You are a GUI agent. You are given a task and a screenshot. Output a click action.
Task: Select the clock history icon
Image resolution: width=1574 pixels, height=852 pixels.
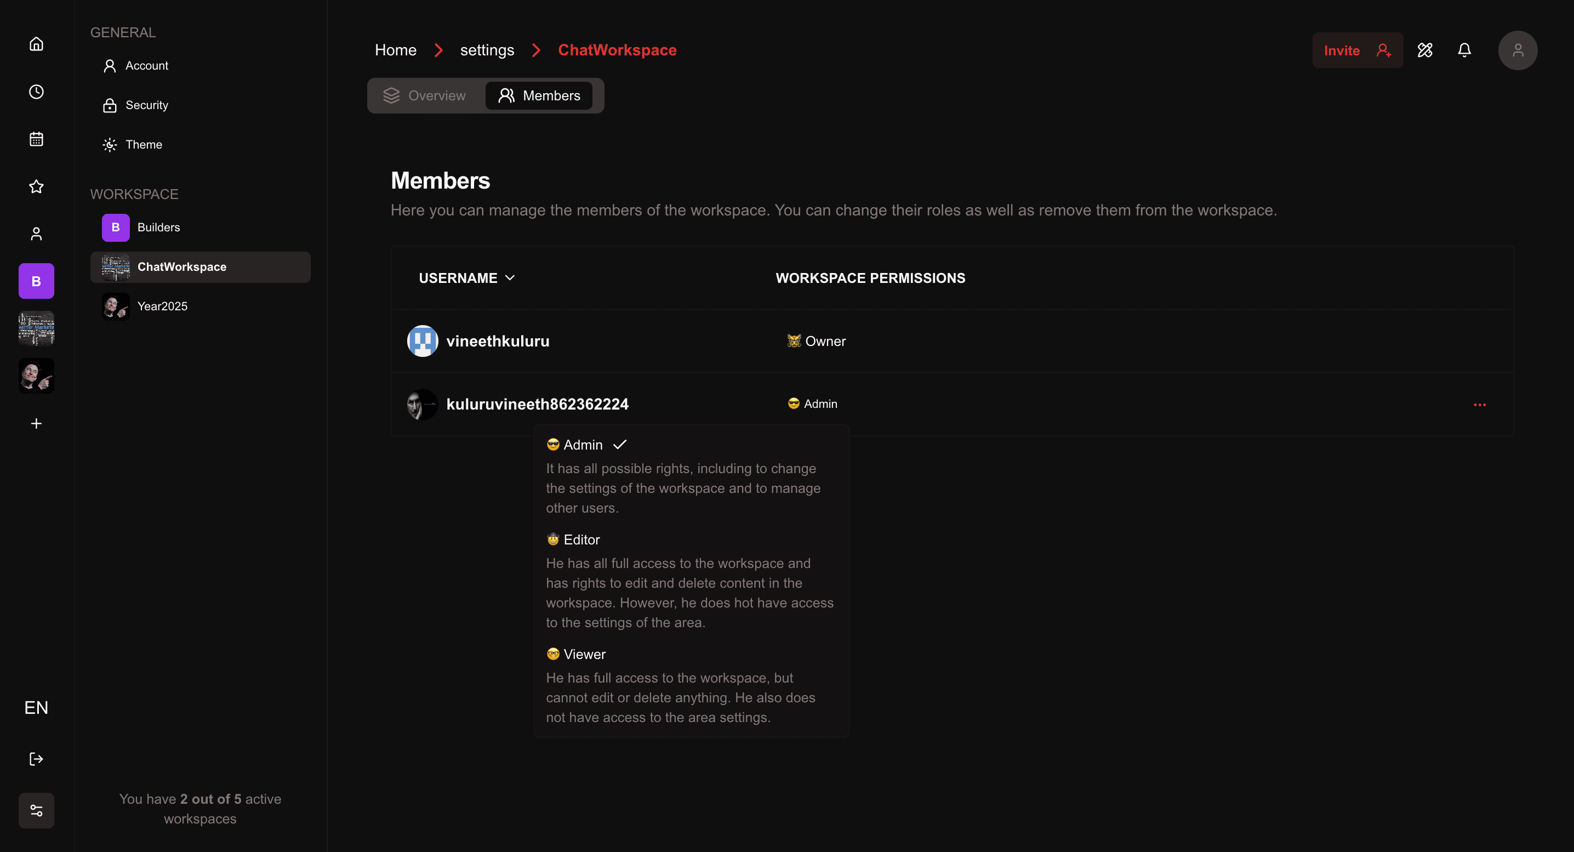point(36,92)
